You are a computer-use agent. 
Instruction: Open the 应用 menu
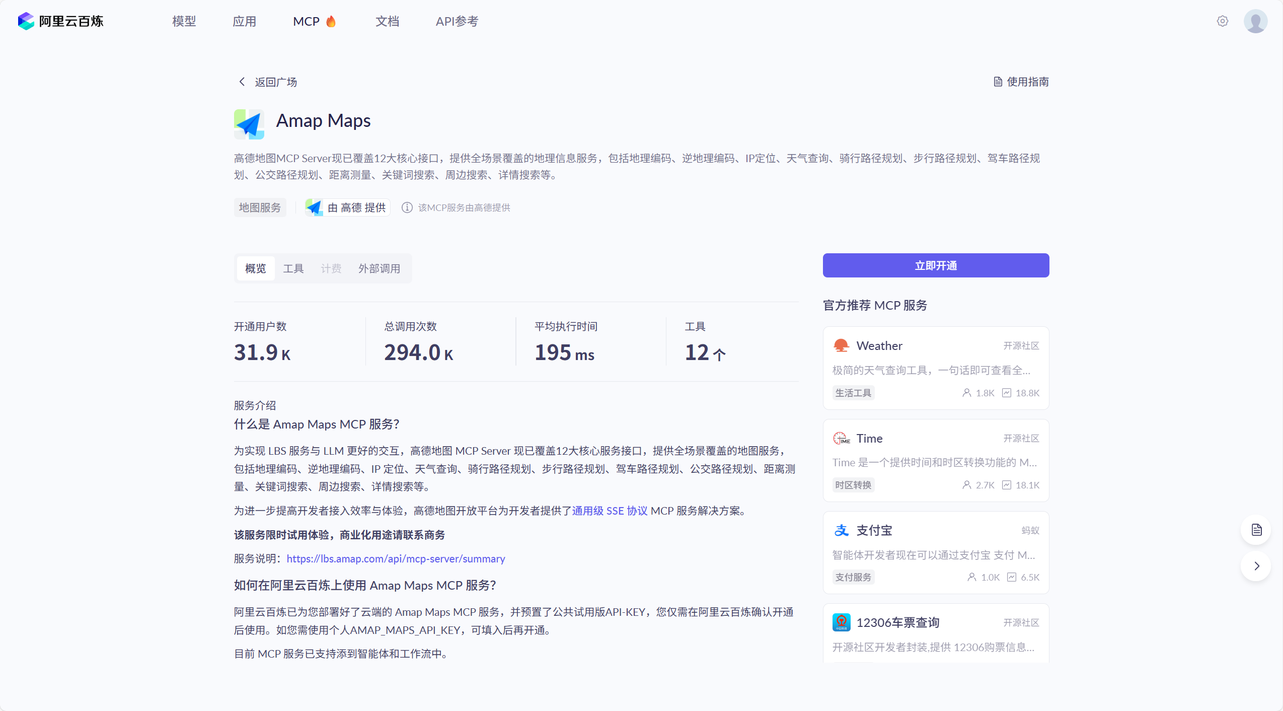coord(244,21)
